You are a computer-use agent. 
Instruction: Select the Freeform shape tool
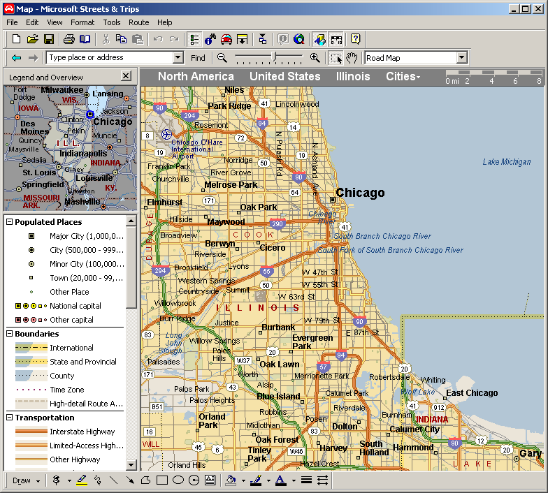click(145, 480)
